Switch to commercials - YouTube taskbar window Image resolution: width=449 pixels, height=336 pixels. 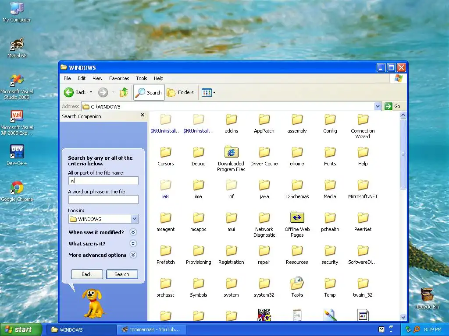pyautogui.click(x=152, y=330)
